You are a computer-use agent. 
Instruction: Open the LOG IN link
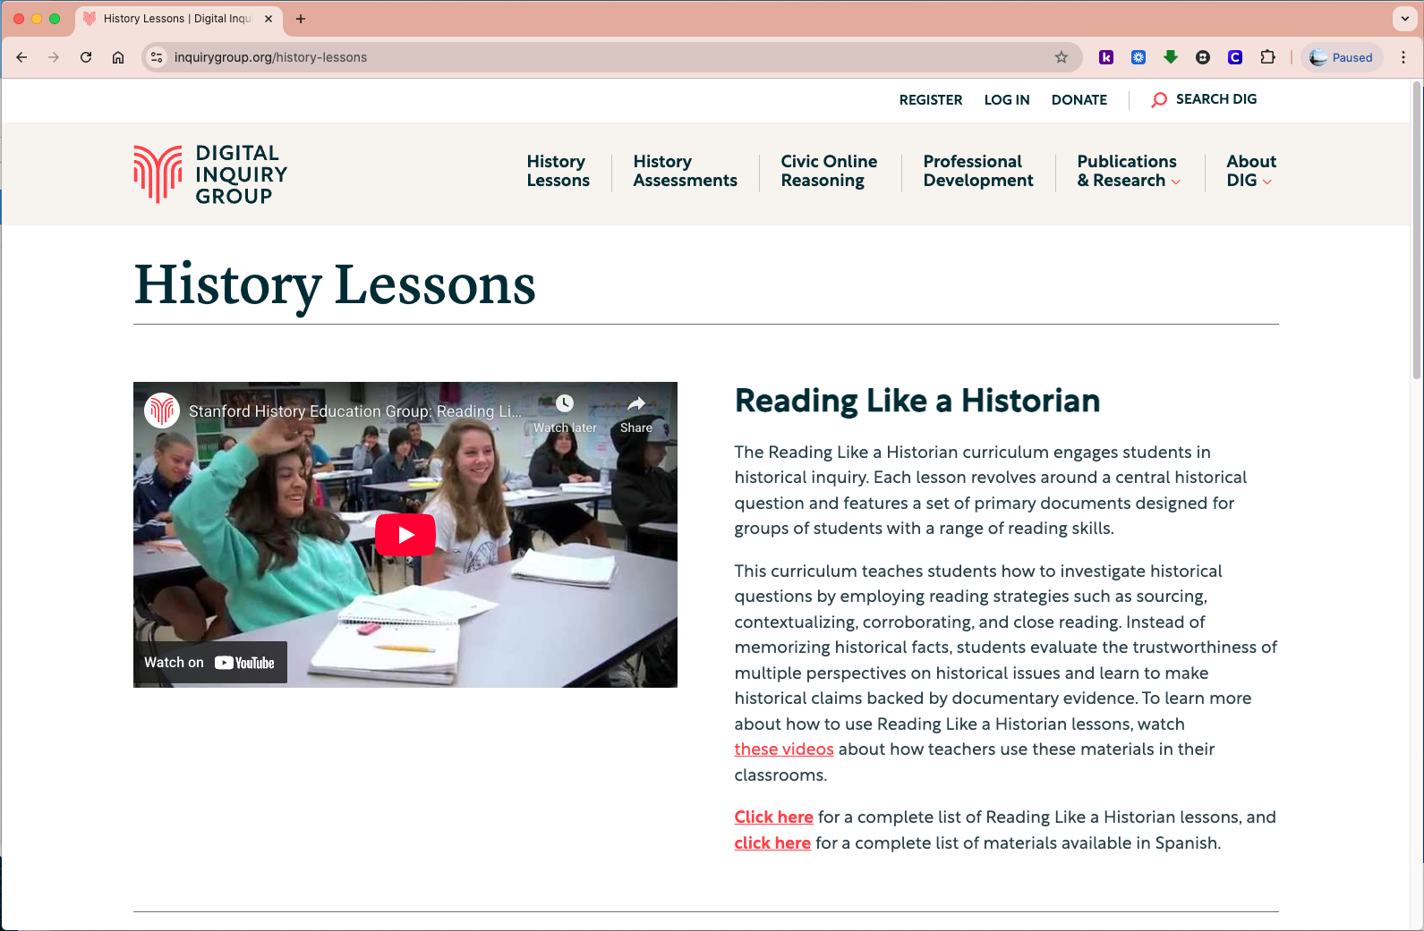click(1007, 100)
